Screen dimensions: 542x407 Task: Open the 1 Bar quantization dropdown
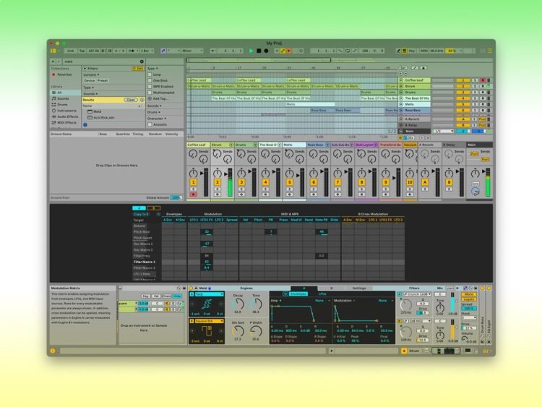pyautogui.click(x=145, y=51)
